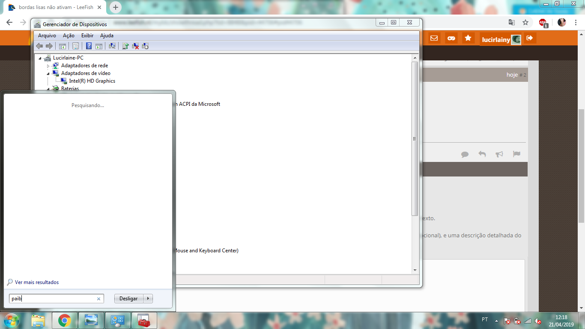
Task: Bookmark this page with the star icon
Action: coord(525,22)
